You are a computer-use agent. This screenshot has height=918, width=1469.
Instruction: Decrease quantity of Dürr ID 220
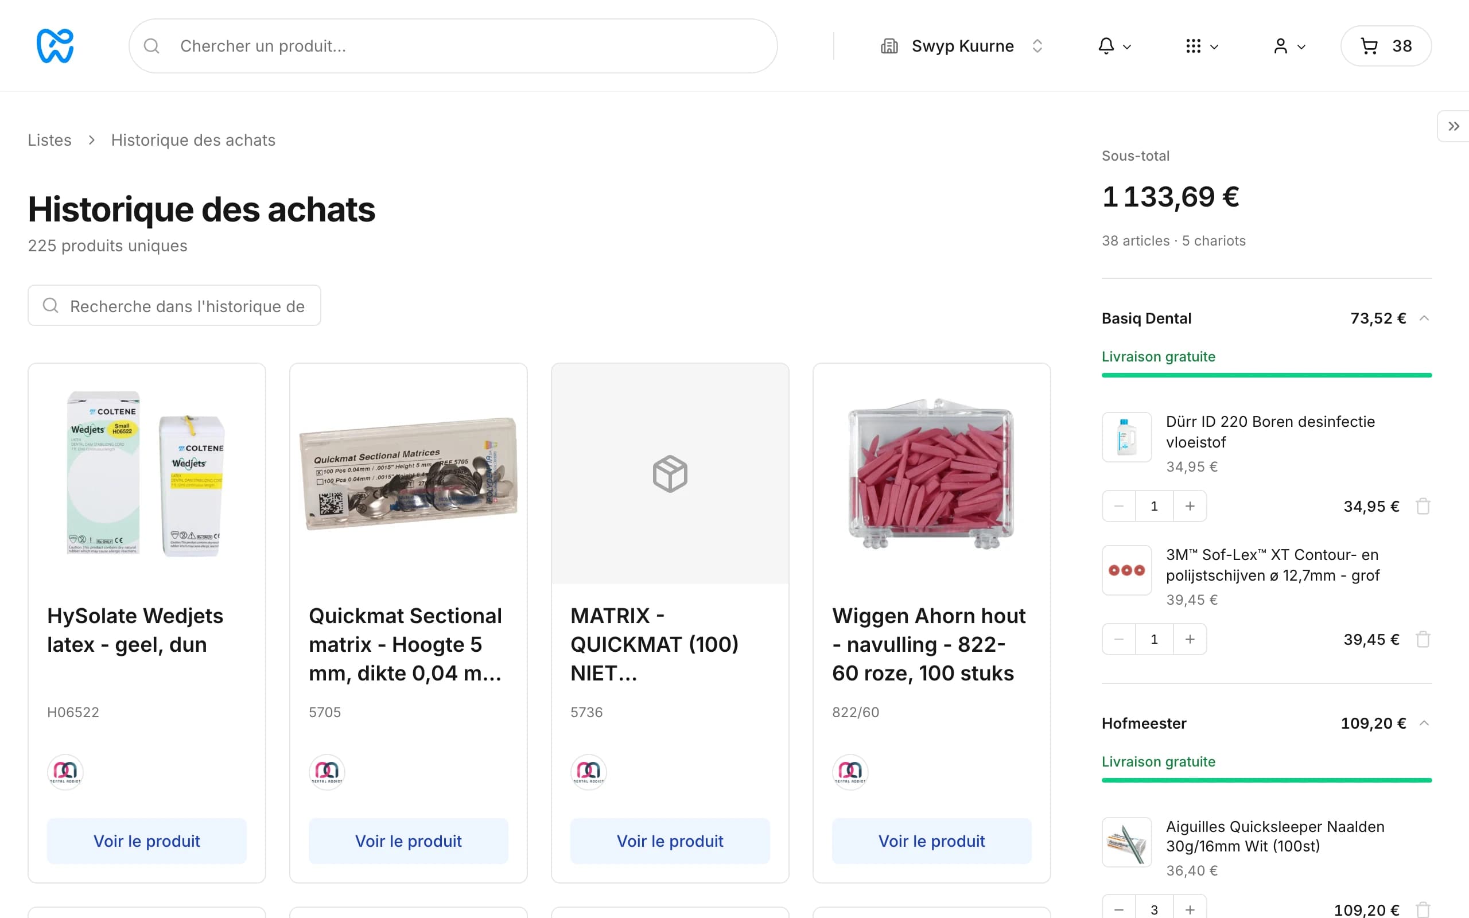point(1119,507)
